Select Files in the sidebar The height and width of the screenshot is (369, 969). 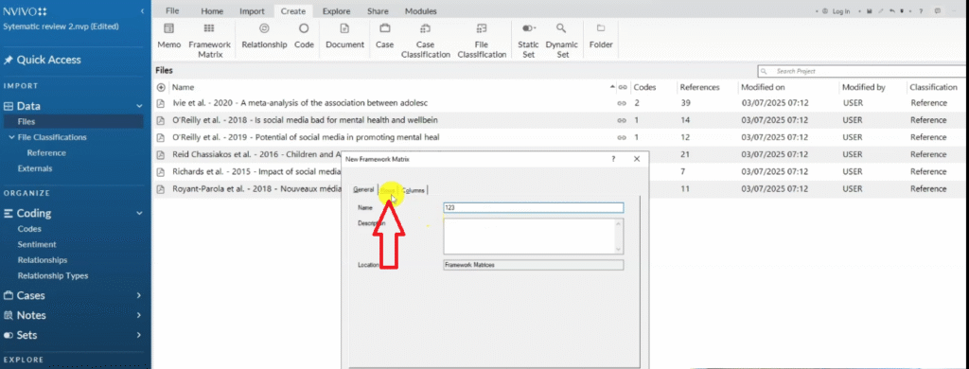click(x=26, y=122)
